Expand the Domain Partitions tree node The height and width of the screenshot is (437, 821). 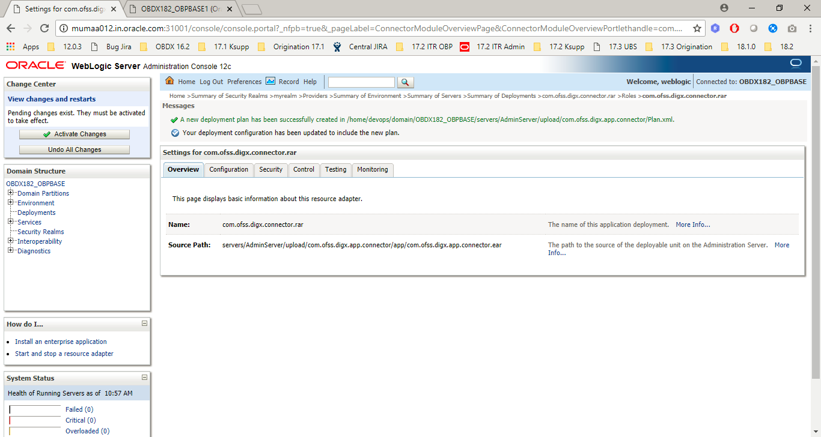[x=11, y=193]
